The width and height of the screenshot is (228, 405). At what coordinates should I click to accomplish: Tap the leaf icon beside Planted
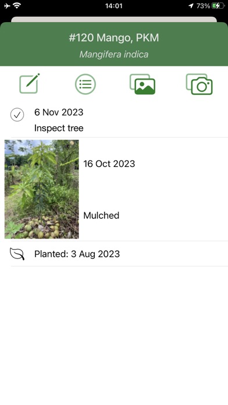click(17, 254)
